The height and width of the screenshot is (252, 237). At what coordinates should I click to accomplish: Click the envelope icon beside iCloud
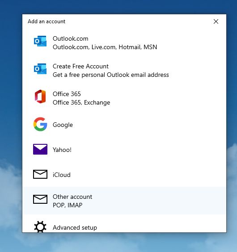[40, 174]
